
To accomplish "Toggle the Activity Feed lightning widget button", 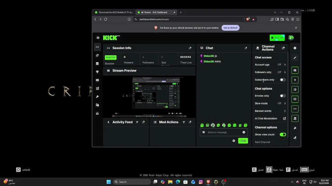I will point(295,80).
